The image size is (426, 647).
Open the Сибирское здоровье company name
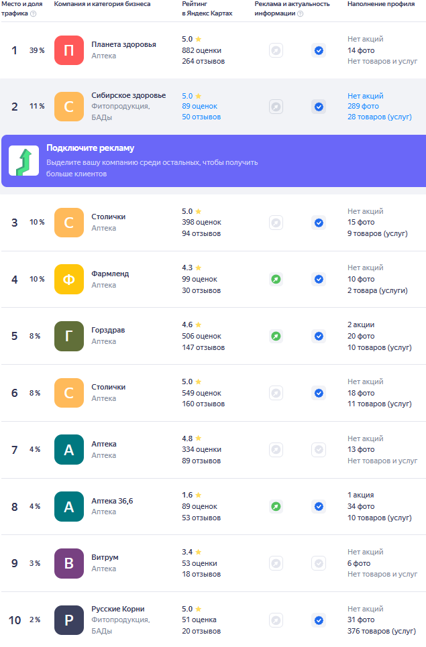pyautogui.click(x=128, y=95)
